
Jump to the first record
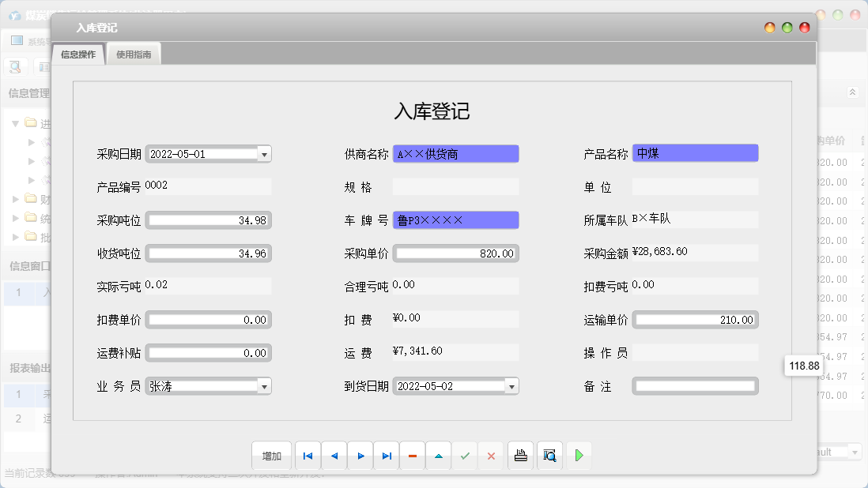(x=308, y=456)
